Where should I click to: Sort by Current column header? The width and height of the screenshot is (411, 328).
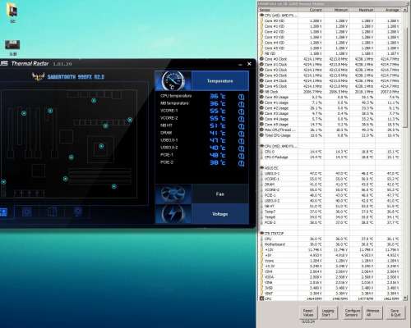[311, 10]
